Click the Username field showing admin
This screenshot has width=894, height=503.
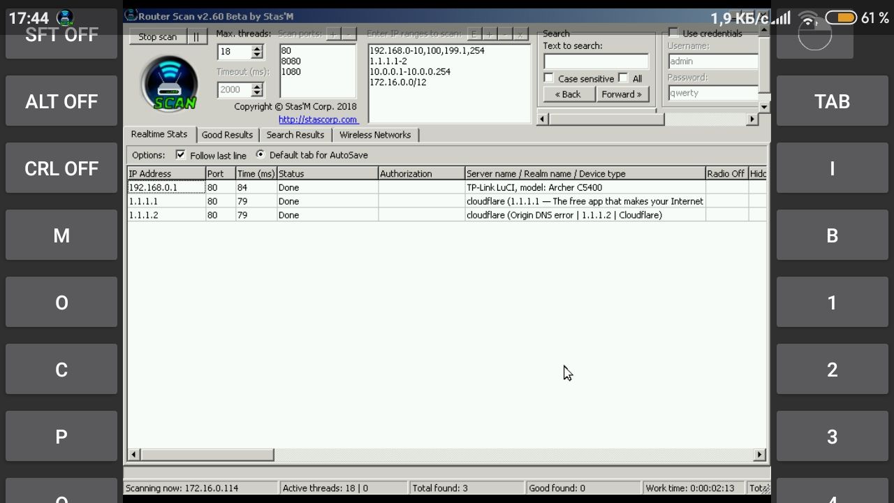click(713, 61)
